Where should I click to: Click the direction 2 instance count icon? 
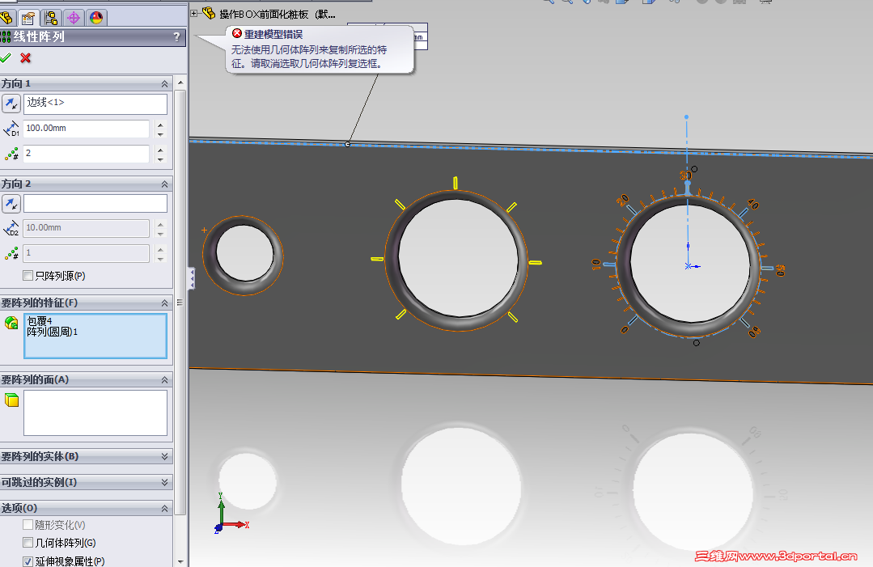click(11, 254)
